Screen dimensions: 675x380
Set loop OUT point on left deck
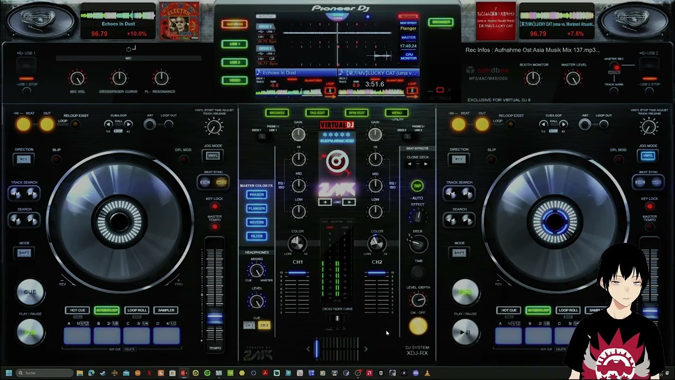(47, 124)
